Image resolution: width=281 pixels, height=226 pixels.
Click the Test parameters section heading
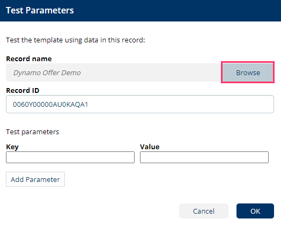click(32, 132)
